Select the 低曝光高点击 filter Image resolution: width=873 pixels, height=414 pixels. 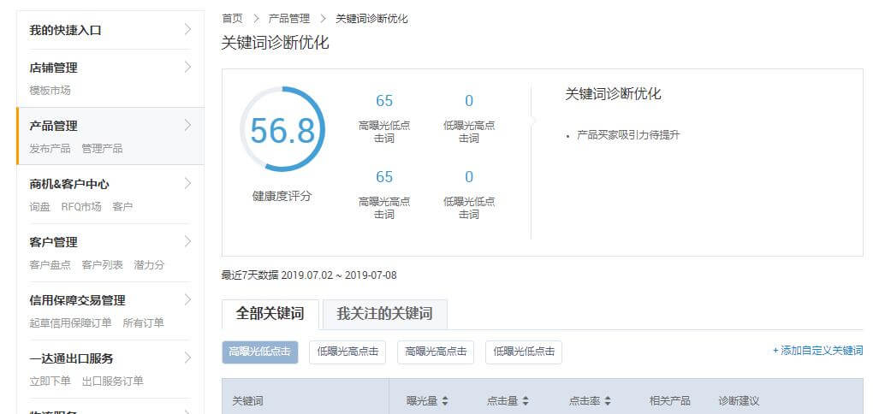coord(347,352)
